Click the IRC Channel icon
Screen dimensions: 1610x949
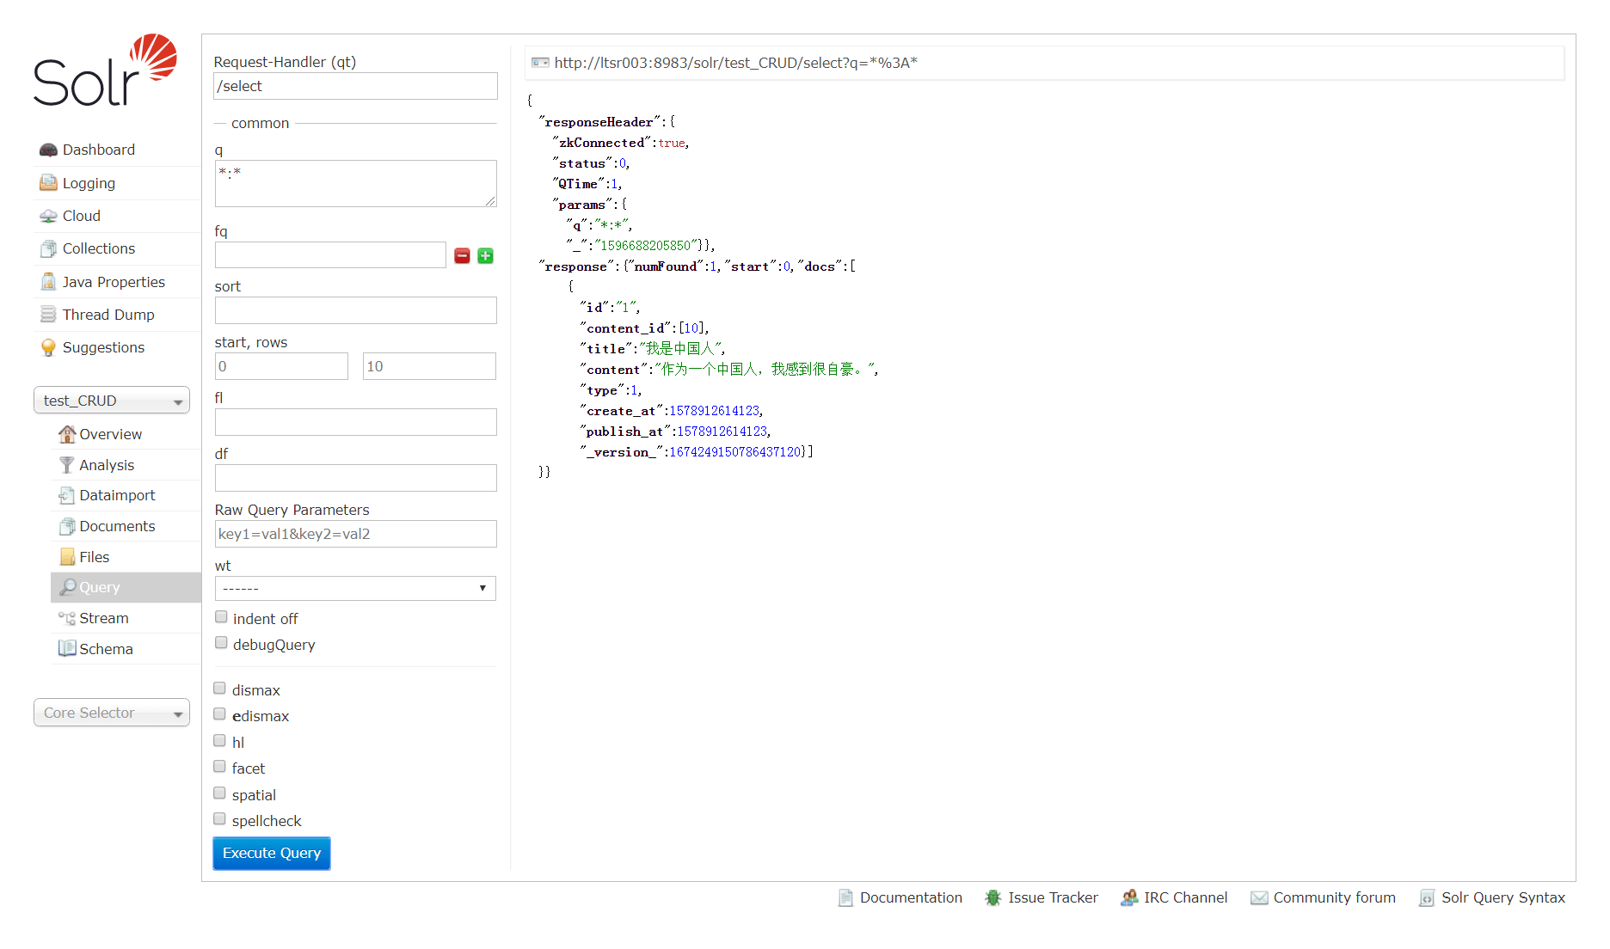pyautogui.click(x=1129, y=898)
